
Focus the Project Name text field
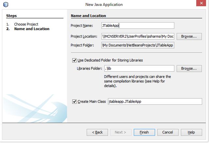click(x=138, y=25)
